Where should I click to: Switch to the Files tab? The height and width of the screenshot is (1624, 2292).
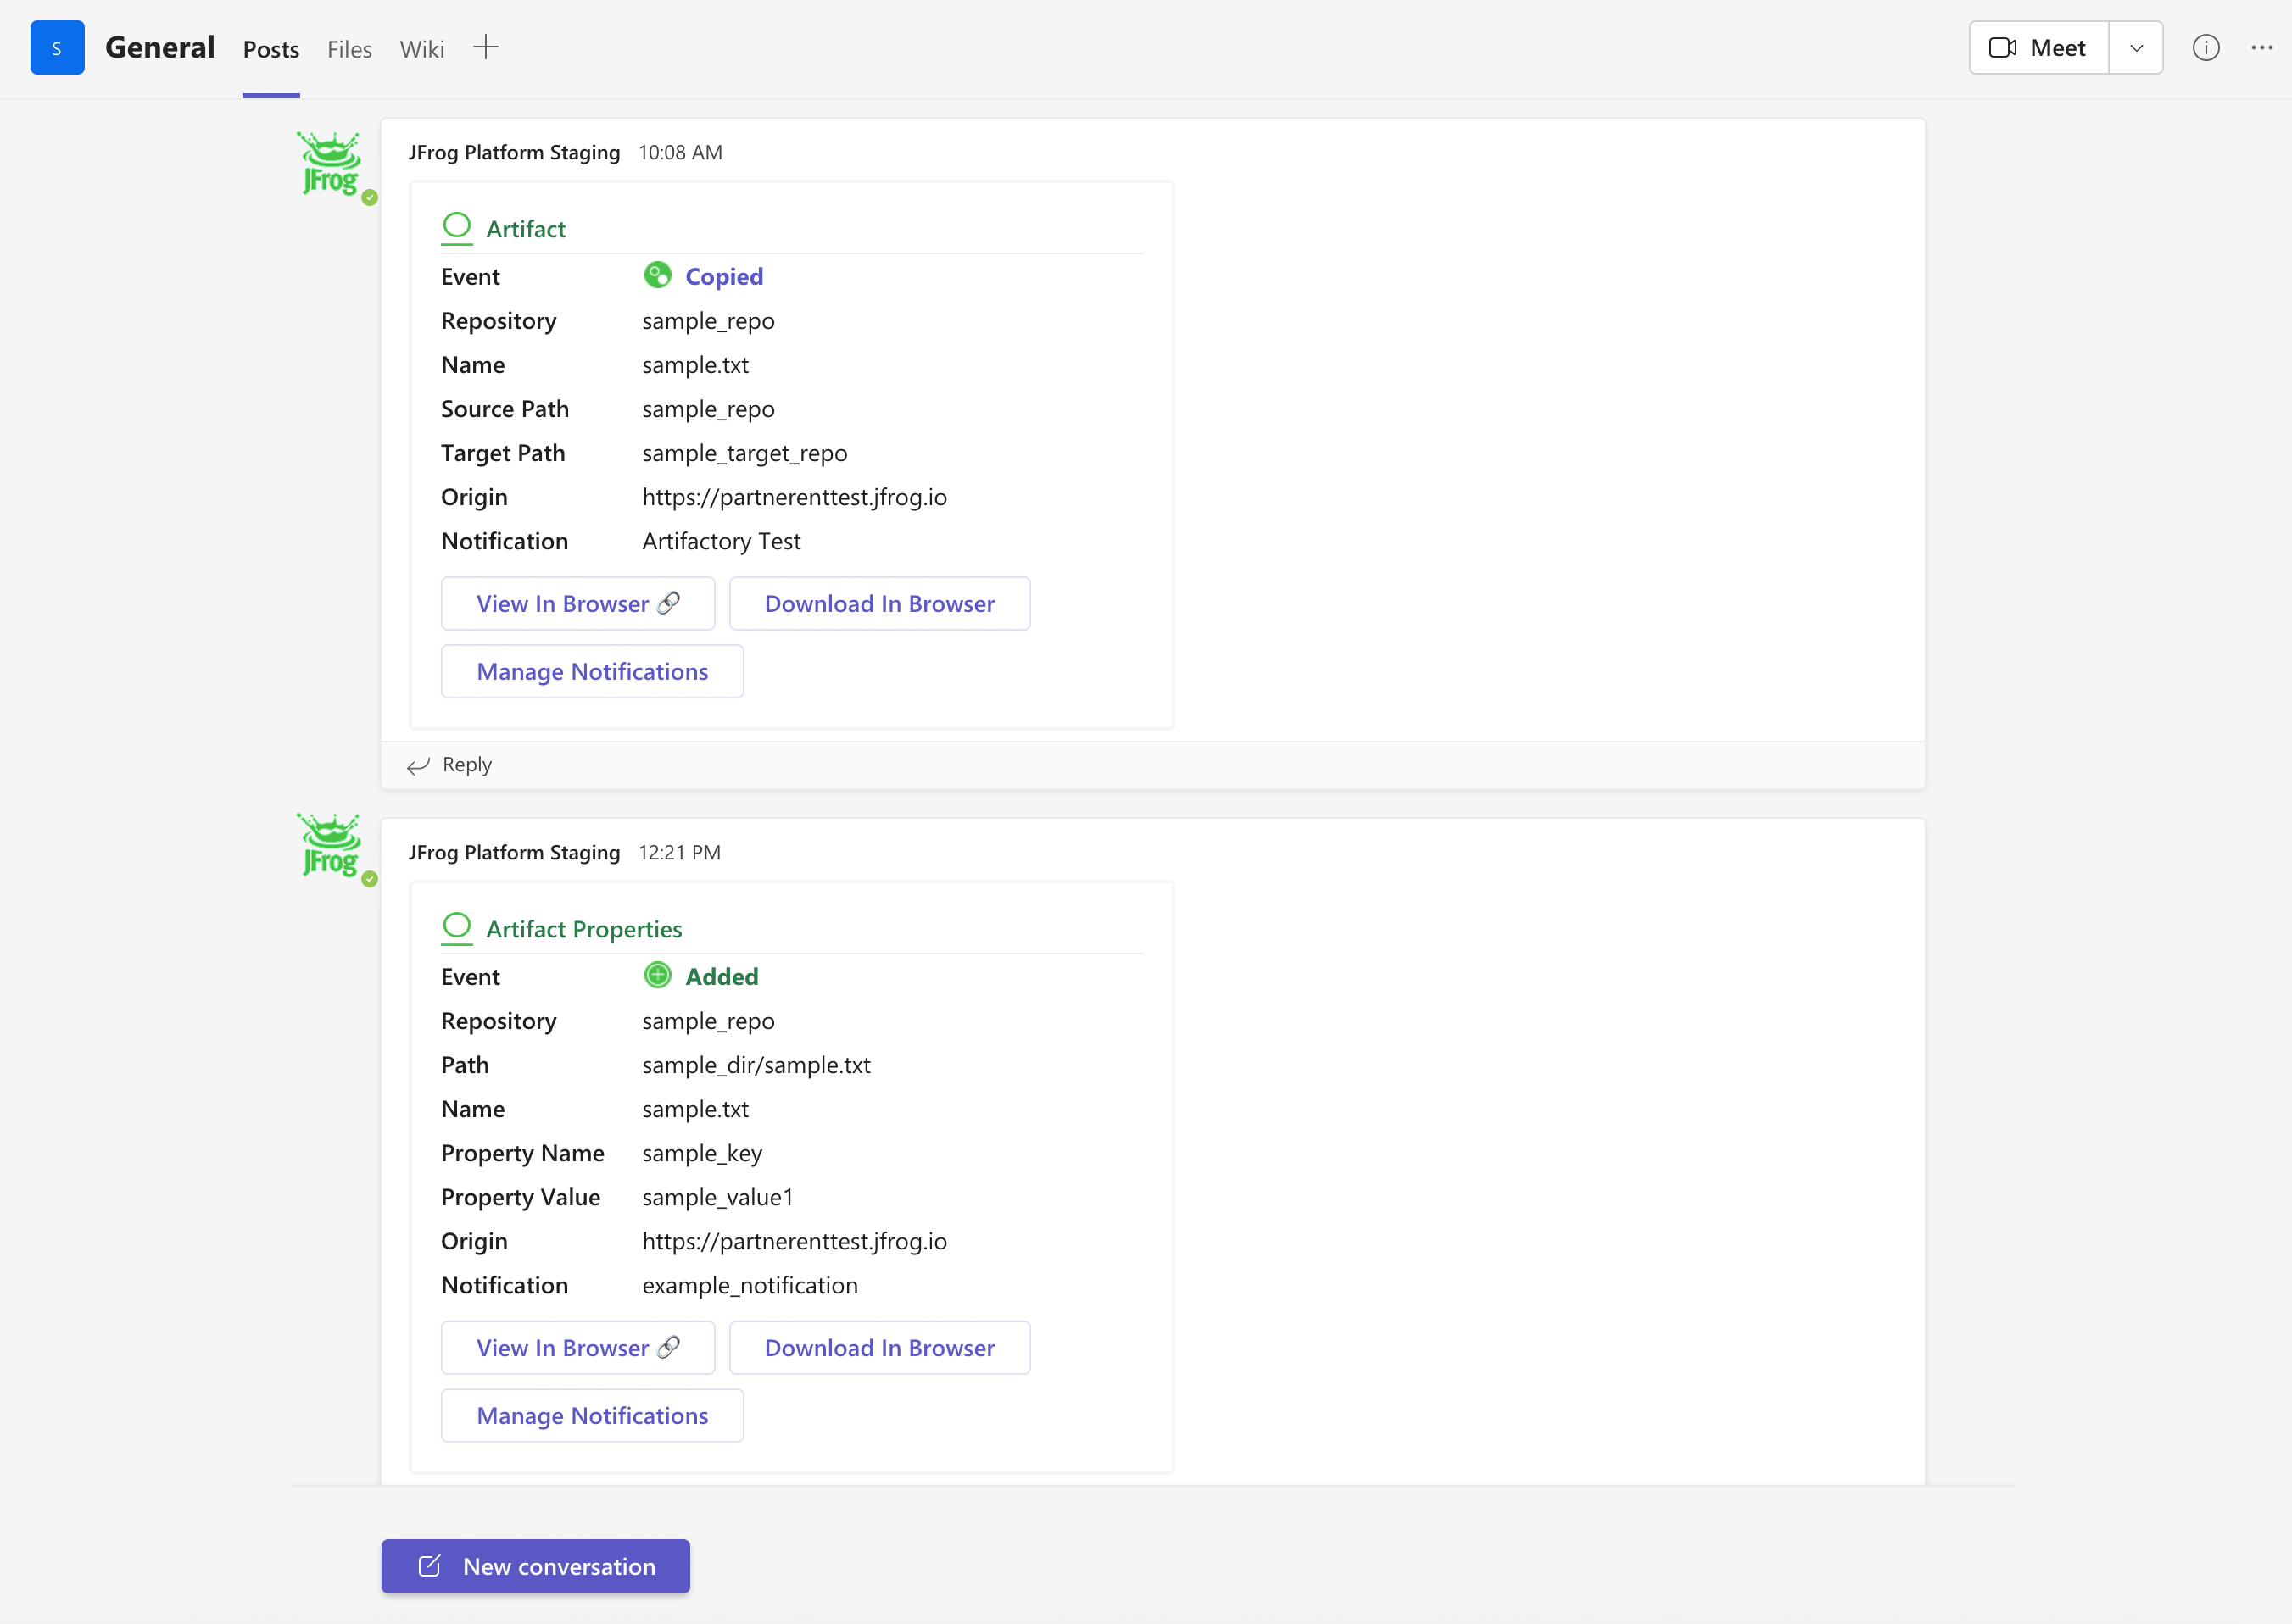(349, 49)
